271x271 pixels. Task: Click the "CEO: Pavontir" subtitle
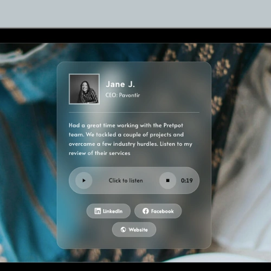click(x=122, y=95)
